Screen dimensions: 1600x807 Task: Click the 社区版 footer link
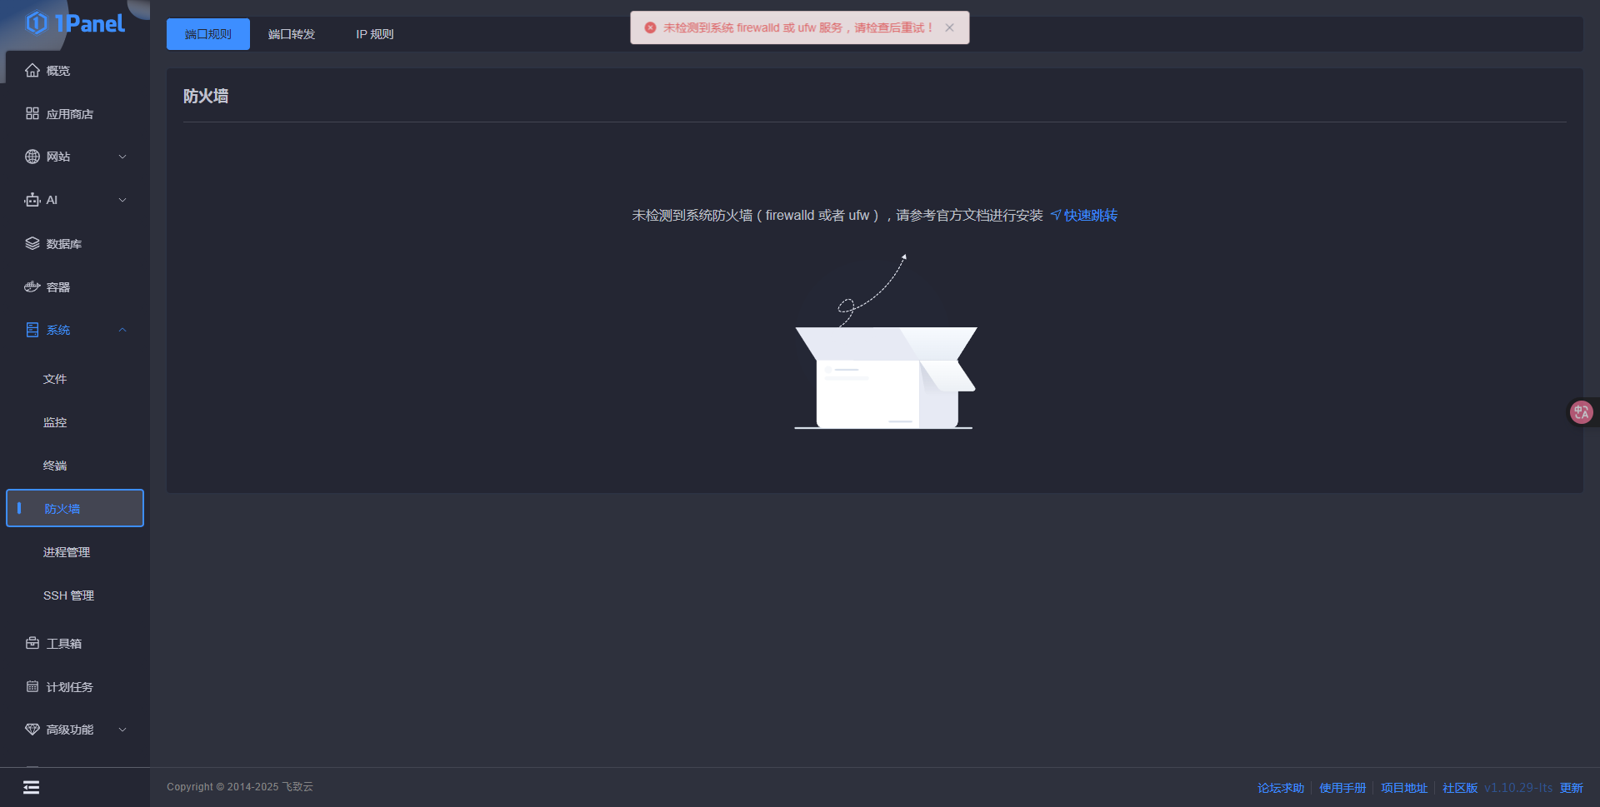coord(1460,788)
